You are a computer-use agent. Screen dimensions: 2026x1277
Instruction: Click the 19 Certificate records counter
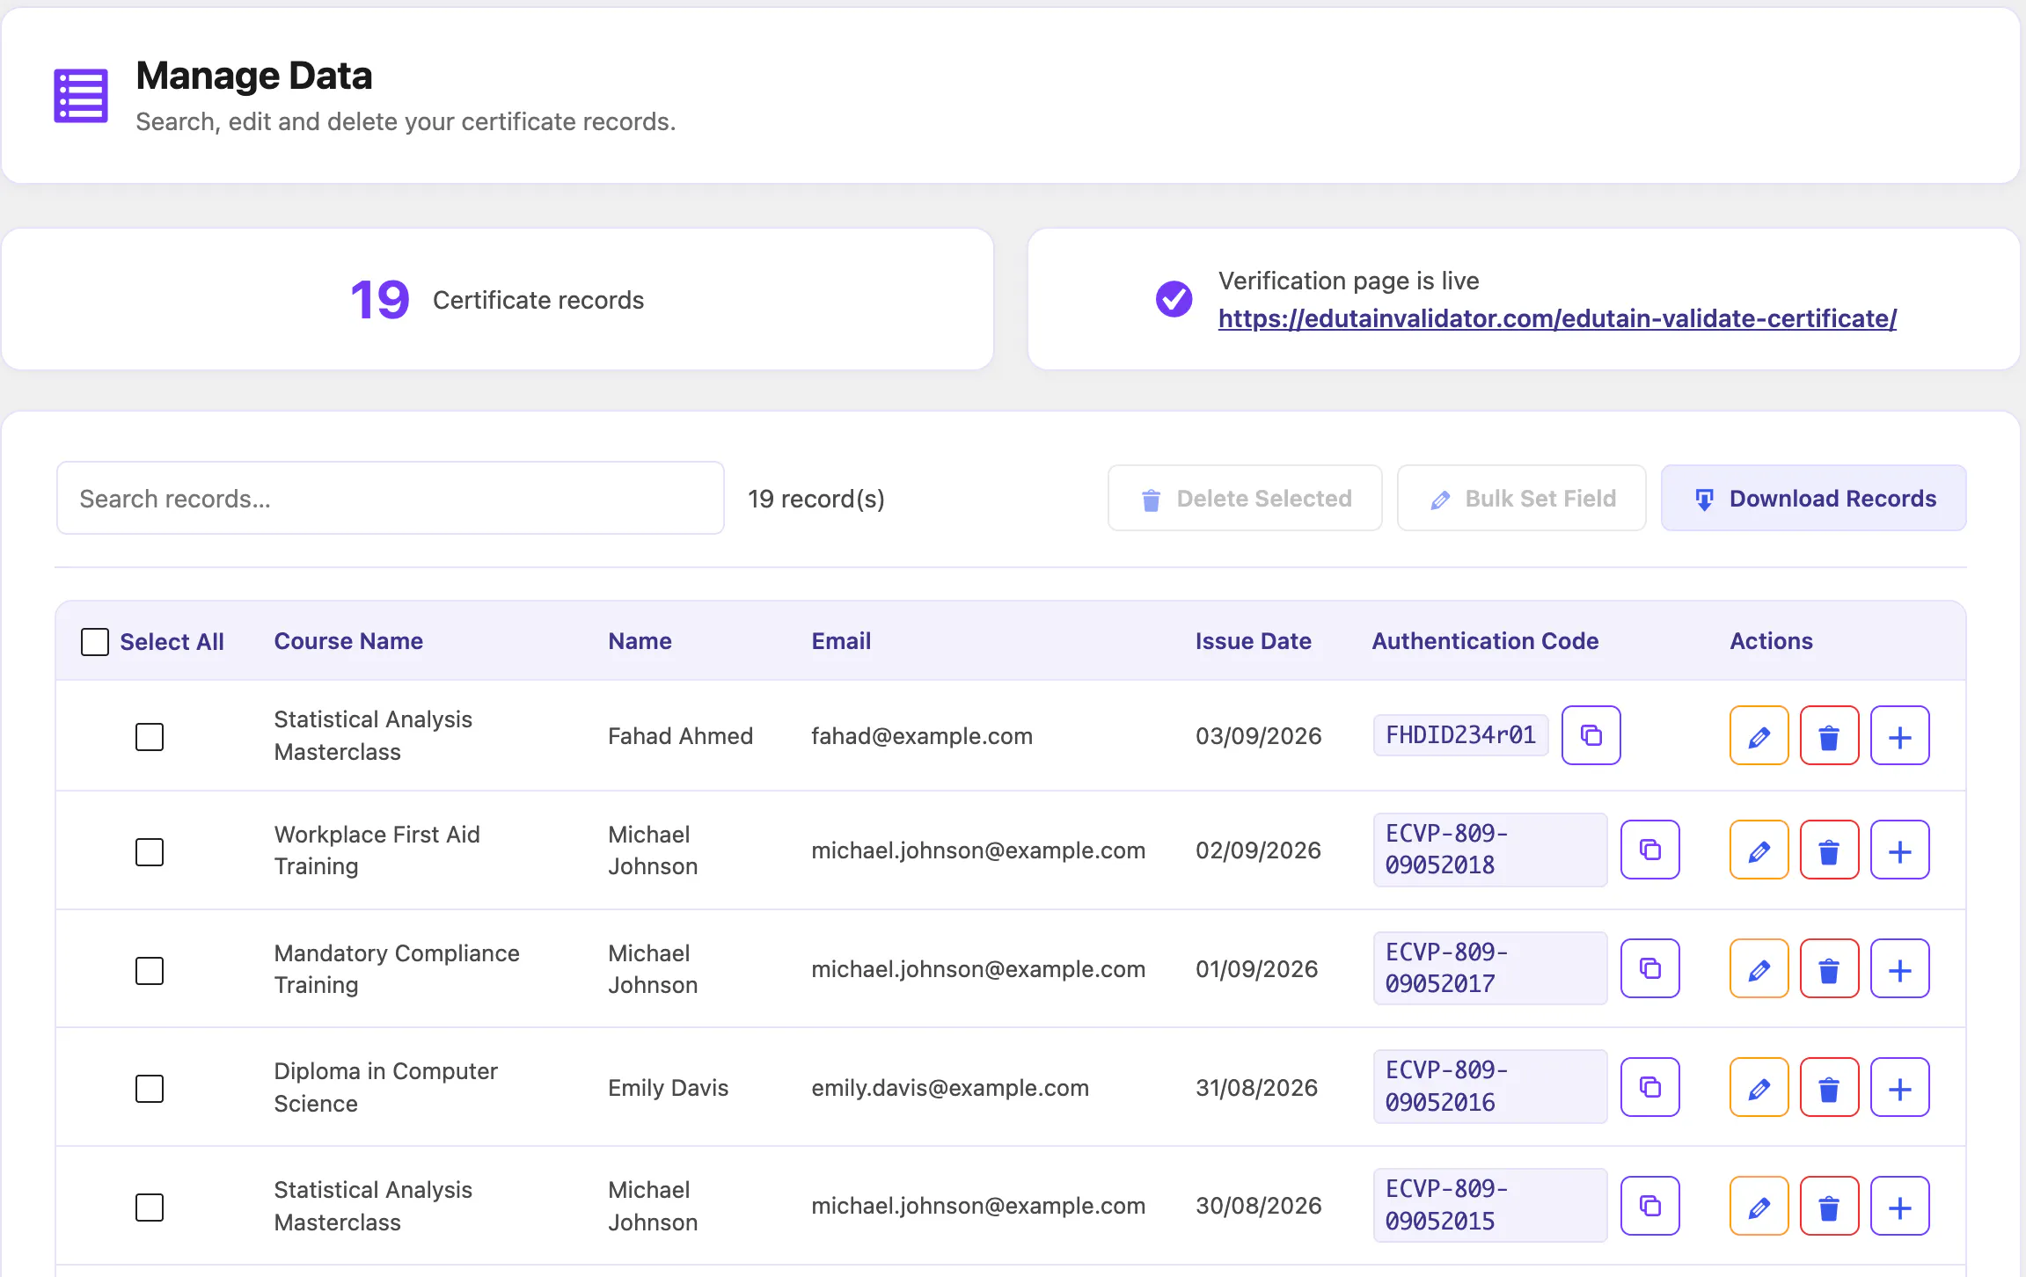[497, 300]
